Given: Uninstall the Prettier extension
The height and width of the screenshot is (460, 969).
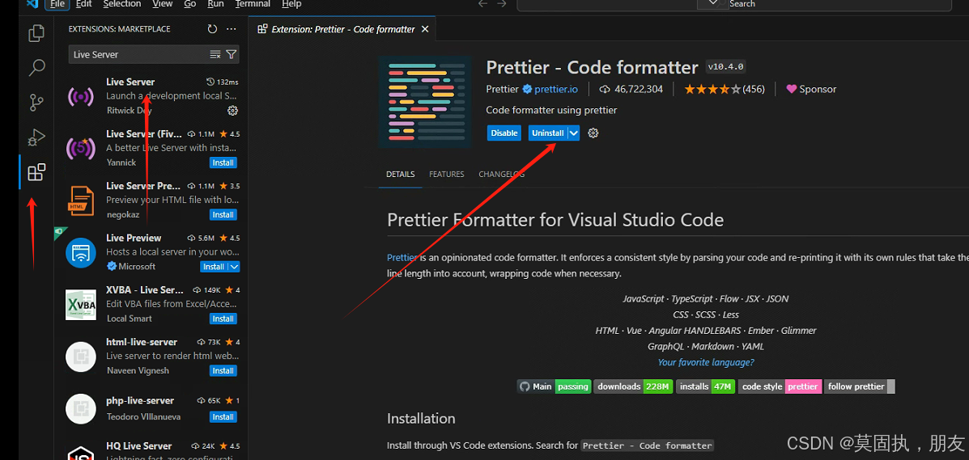Looking at the screenshot, I should click(547, 133).
